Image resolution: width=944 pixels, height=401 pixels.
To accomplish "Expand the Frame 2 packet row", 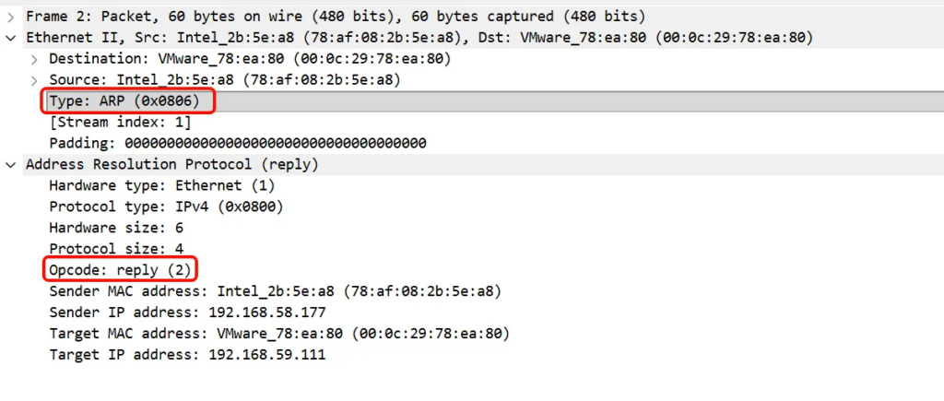I will click(x=10, y=17).
